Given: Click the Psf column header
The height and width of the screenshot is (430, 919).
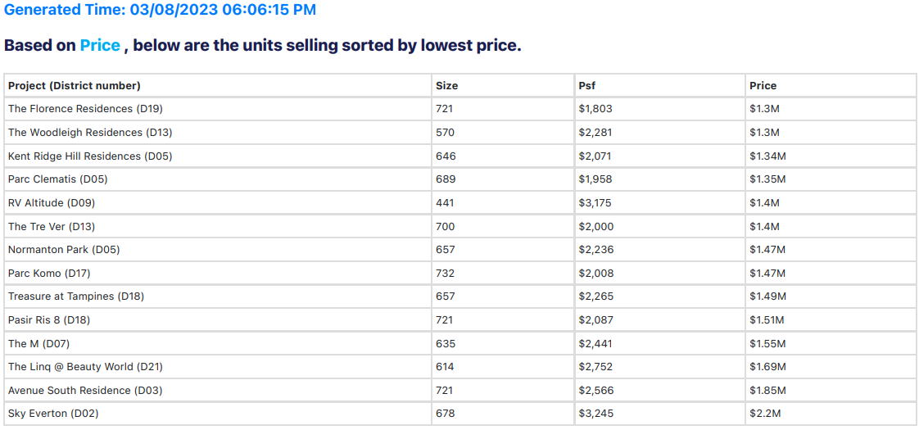Looking at the screenshot, I should [x=586, y=85].
